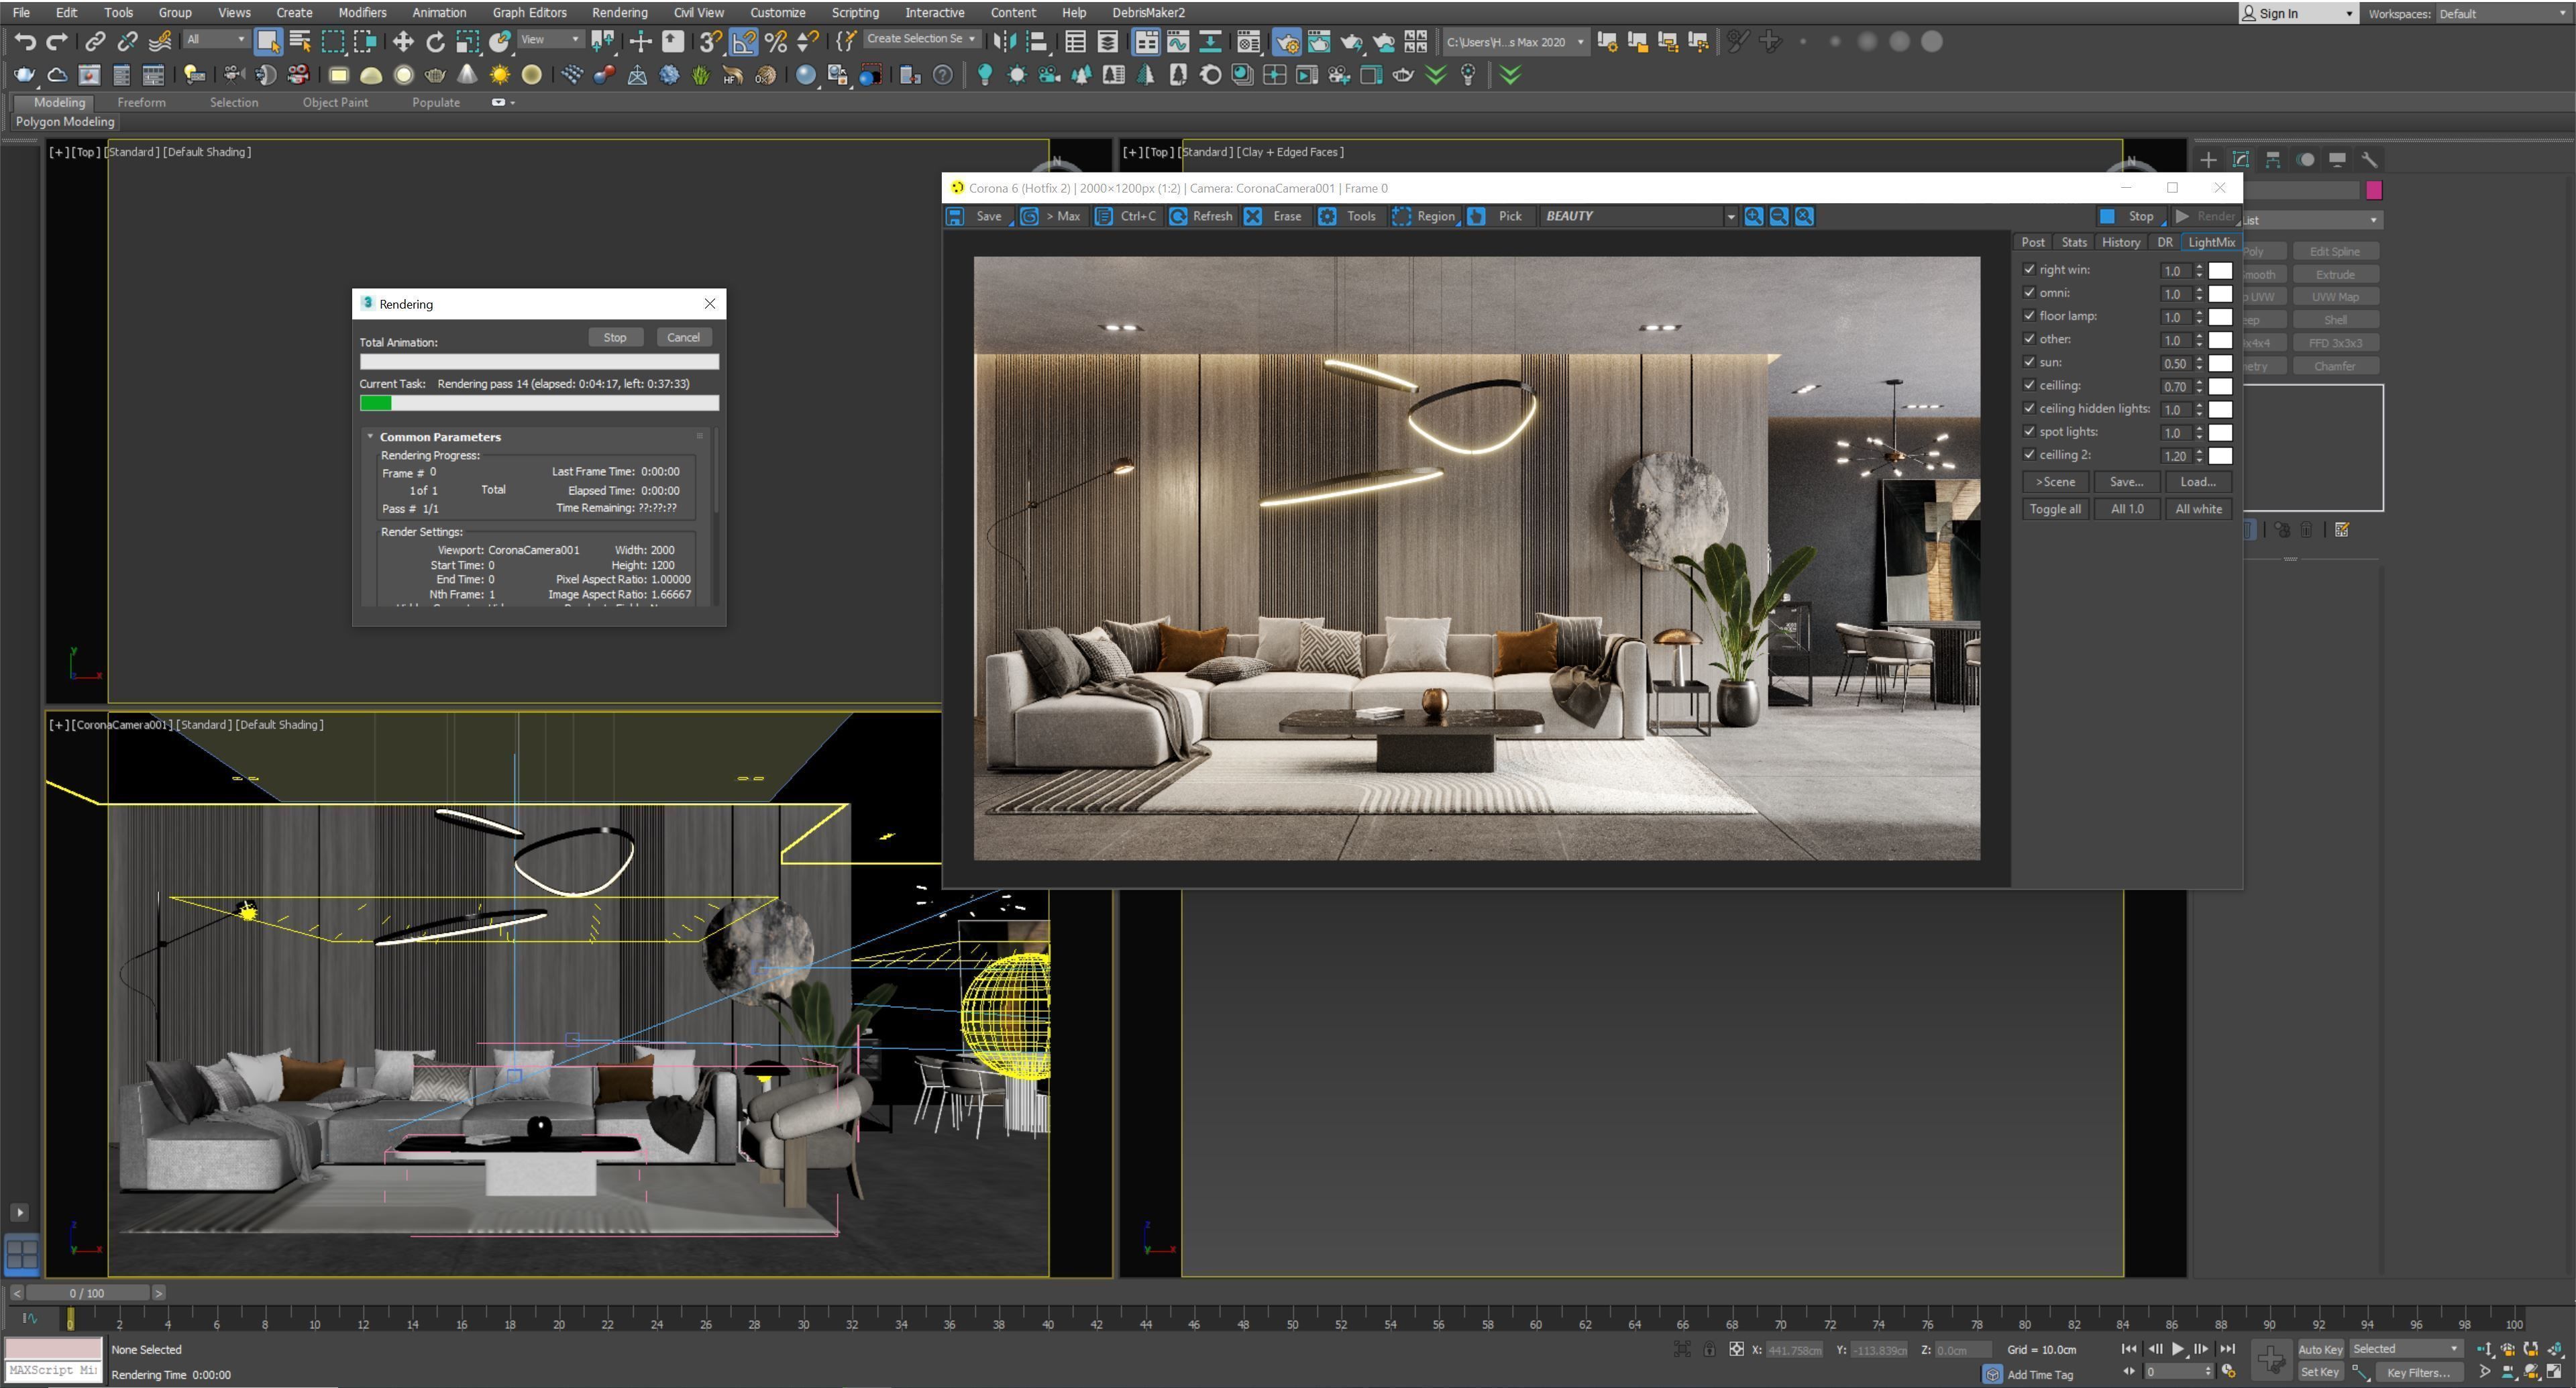Viewport: 2576px width, 1388px height.
Task: Click the pink object color swatch
Action: [x=2374, y=190]
